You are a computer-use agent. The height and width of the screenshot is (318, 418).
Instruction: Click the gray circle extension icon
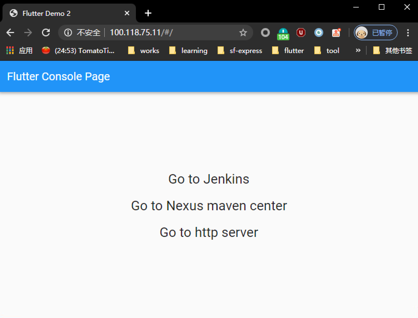[x=265, y=32]
